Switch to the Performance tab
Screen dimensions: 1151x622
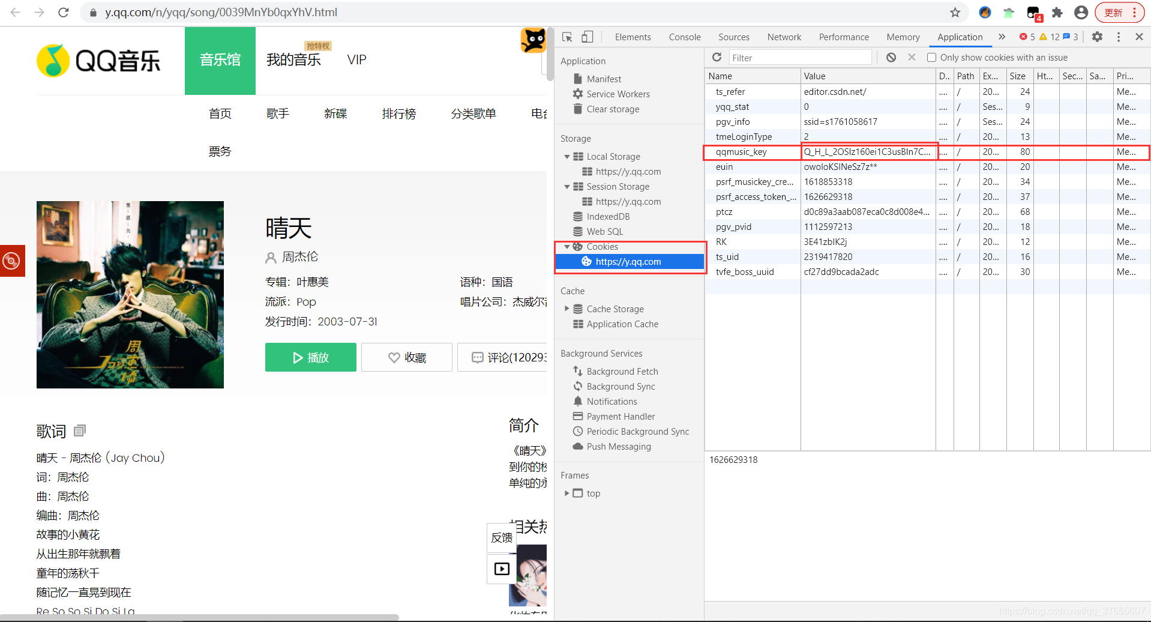(x=844, y=37)
